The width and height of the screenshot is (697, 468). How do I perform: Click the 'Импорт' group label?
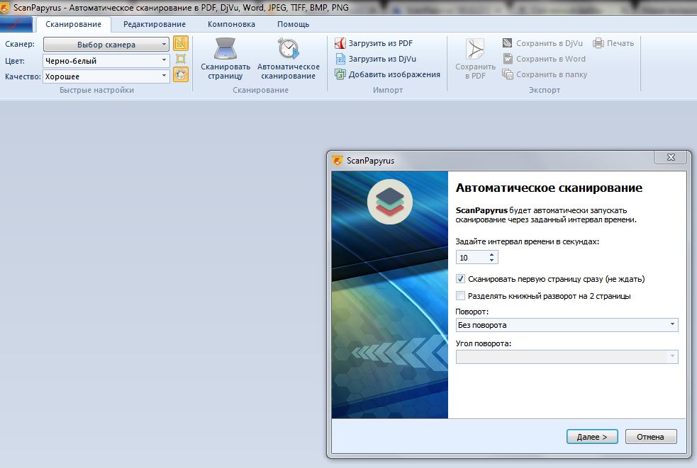(x=388, y=90)
